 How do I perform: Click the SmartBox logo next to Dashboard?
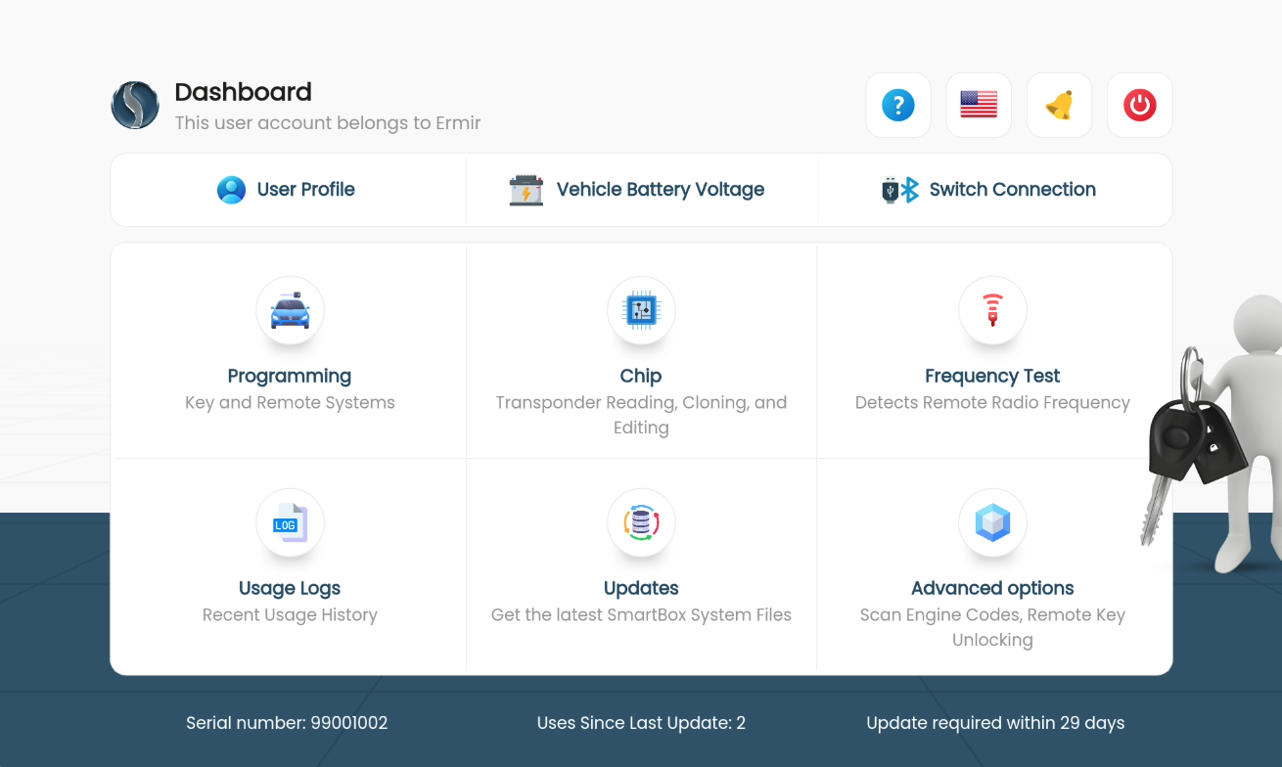[x=135, y=106]
